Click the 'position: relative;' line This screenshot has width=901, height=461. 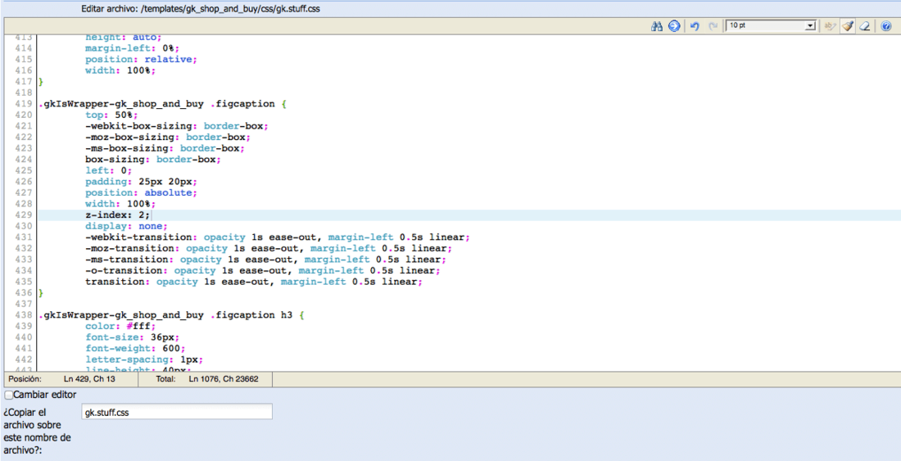click(x=142, y=59)
